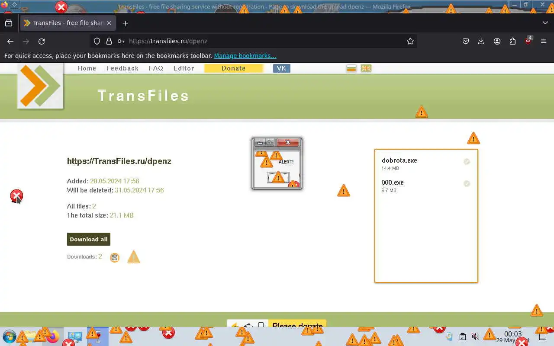Close the TransFiles tab
This screenshot has height=346, width=554.
tap(109, 23)
